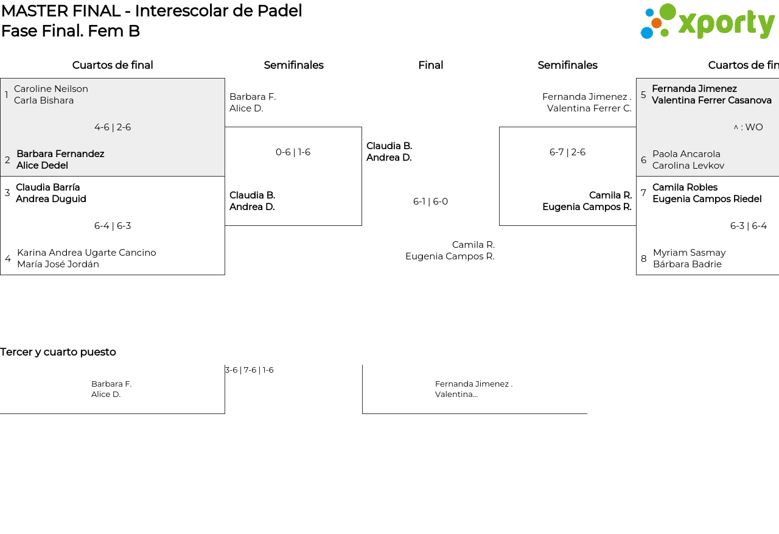779x534 pixels.
Task: Click the 6-7 | 2-6 semifinal score
Action: (x=567, y=152)
